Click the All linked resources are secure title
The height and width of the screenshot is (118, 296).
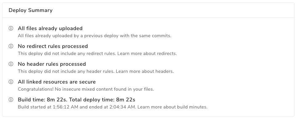coord(57,82)
